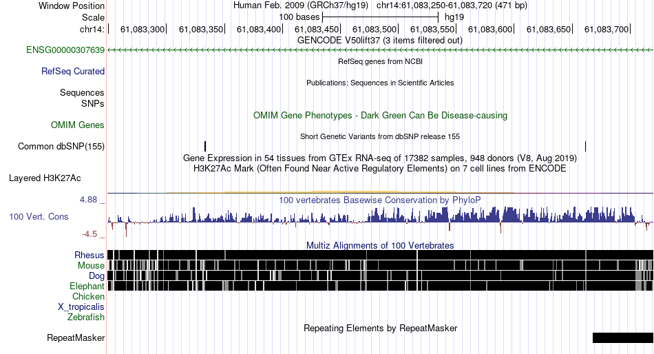654x354 pixels.
Task: Click the chr14: ruler label
Action: tap(92, 29)
